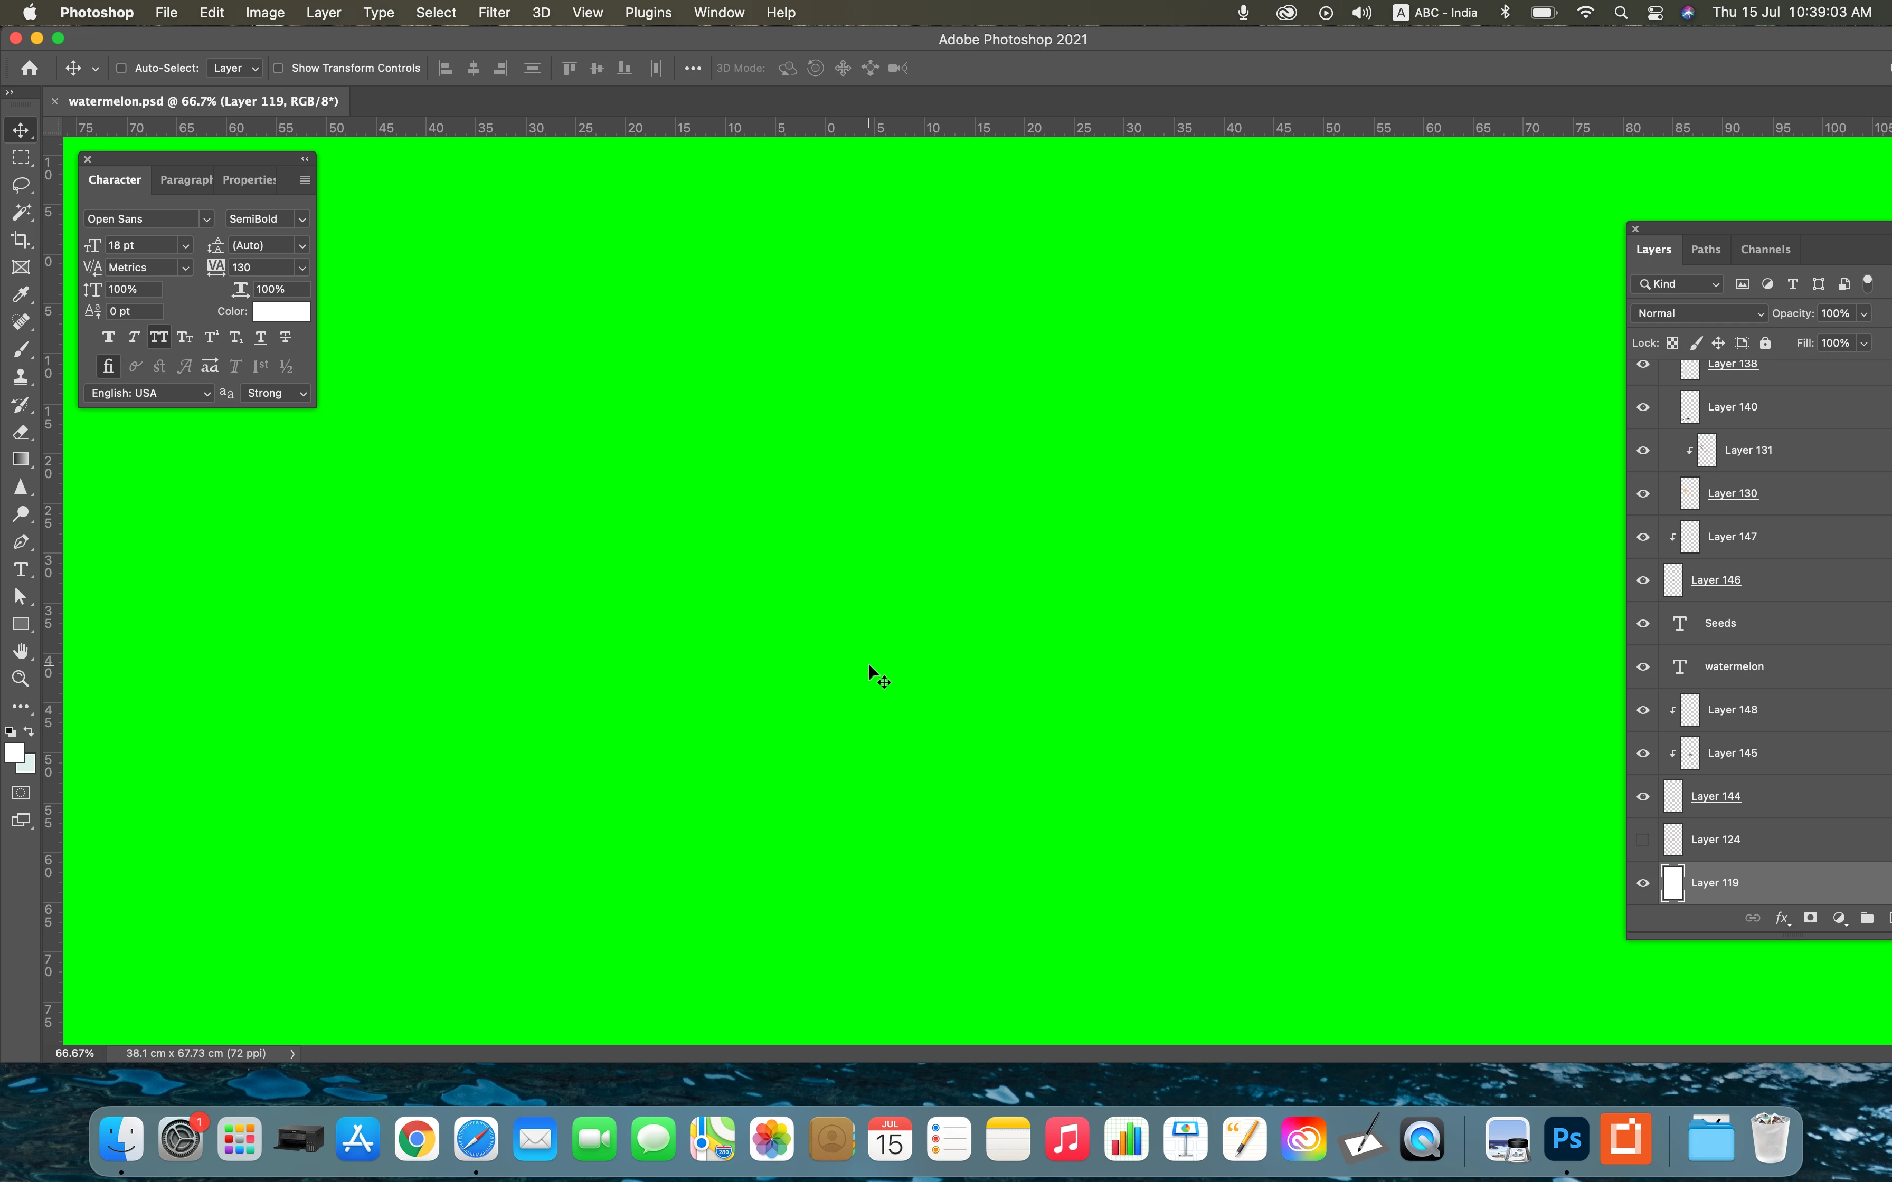
Task: Open the Normal blend mode dropdown
Action: pos(1698,313)
